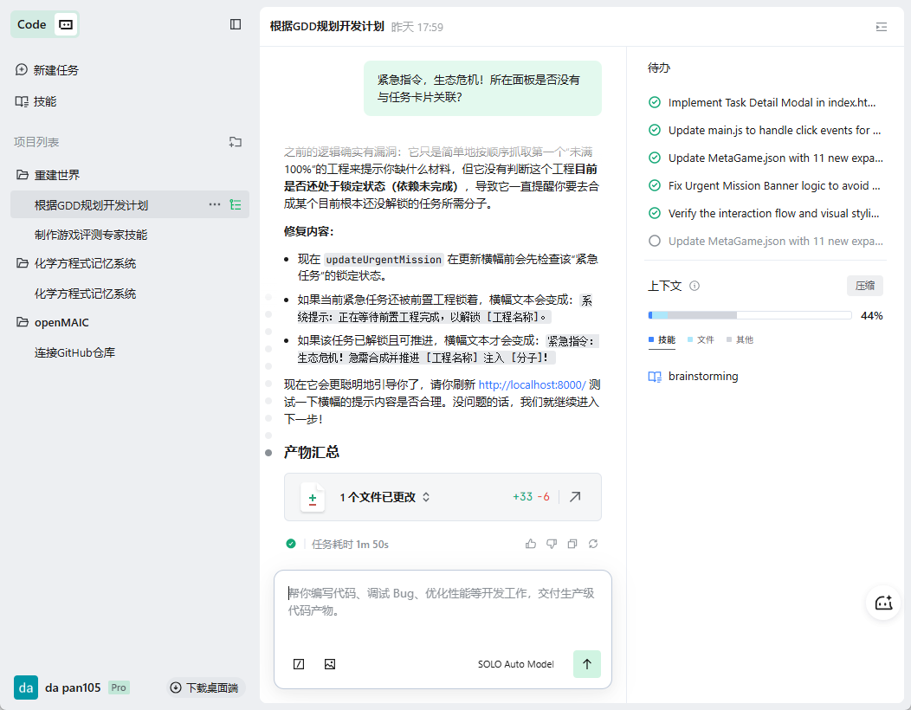
Task: Check the unfinished Update MetaGame.json todo
Action: (x=655, y=242)
